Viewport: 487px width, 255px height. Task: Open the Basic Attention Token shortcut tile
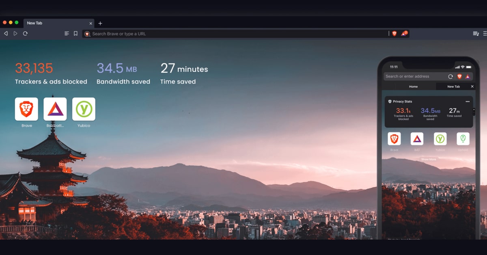pos(55,109)
